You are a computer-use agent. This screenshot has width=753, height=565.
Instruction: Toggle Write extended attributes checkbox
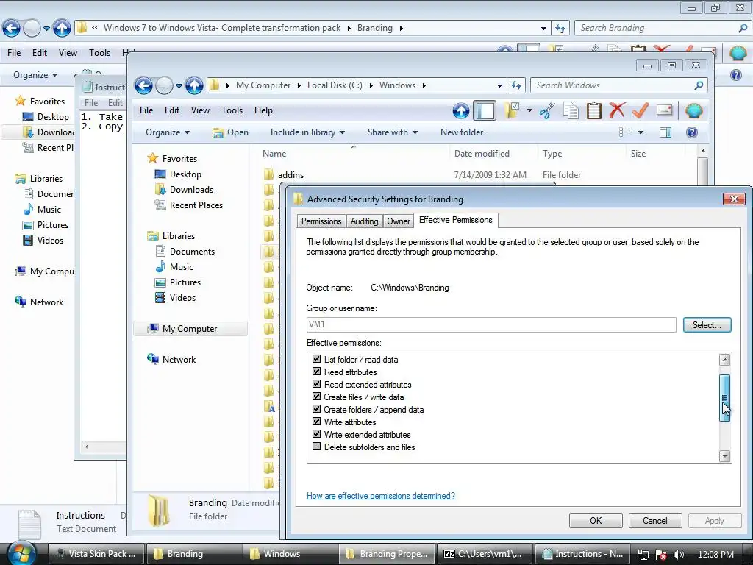click(x=316, y=434)
